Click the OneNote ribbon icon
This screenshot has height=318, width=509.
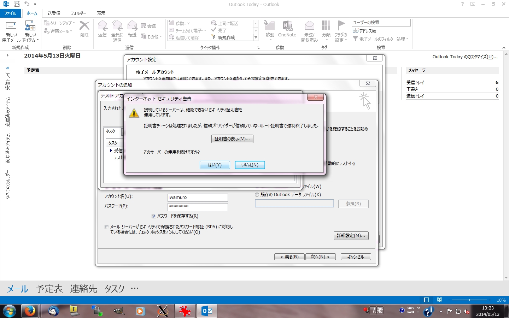pos(287,26)
